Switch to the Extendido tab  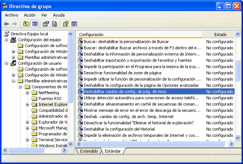[89, 151]
